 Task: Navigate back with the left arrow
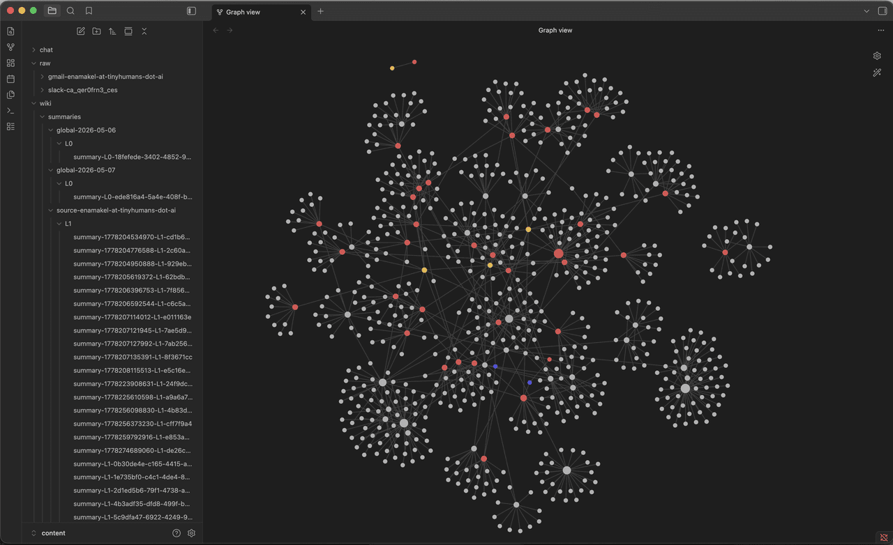(216, 30)
